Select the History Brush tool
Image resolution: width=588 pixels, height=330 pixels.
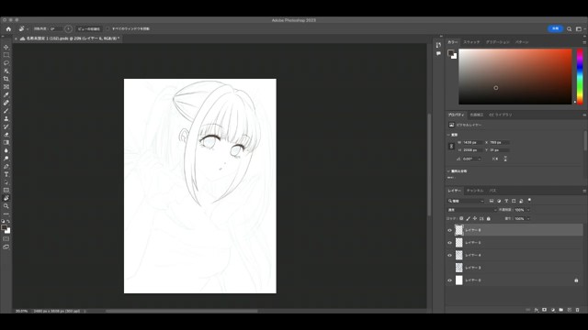pyautogui.click(x=6, y=126)
